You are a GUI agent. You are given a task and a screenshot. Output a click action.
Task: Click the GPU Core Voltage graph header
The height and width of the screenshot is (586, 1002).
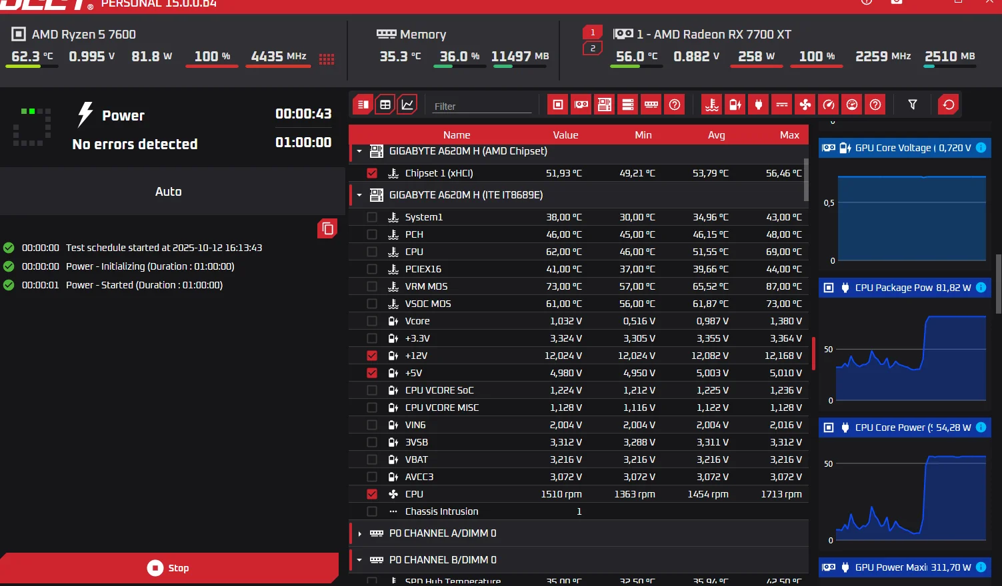(905, 148)
